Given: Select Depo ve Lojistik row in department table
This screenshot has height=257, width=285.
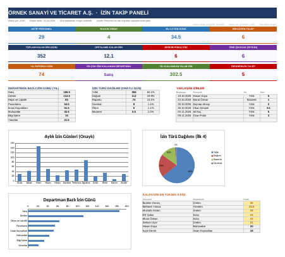Looking at the screenshot, I should (42, 100).
